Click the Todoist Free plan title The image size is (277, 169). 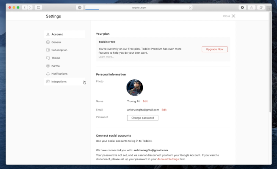click(107, 42)
